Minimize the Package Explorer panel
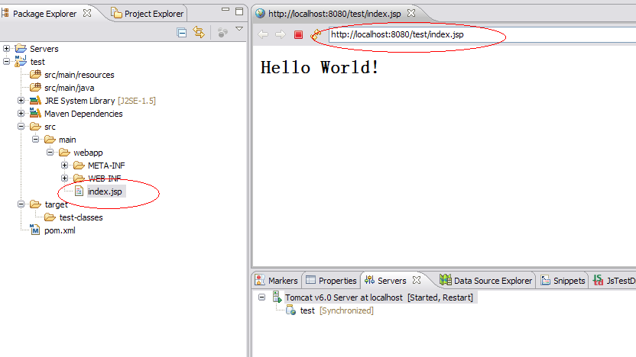Image resolution: width=636 pixels, height=357 pixels. [x=226, y=9]
